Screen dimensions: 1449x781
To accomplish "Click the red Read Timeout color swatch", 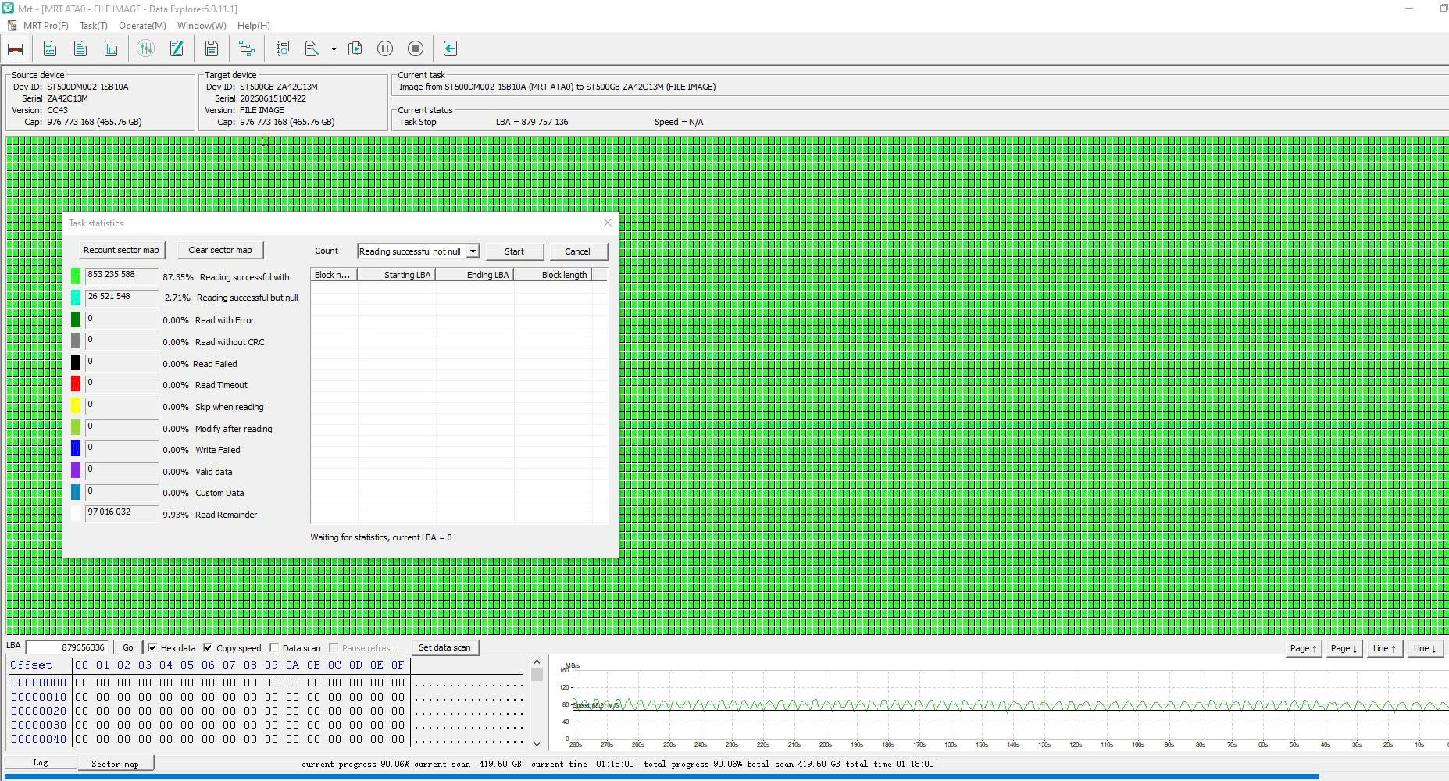I will (76, 383).
